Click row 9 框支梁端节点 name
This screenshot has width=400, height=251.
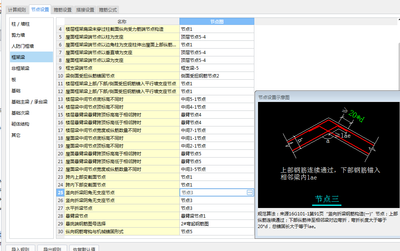click(122, 68)
